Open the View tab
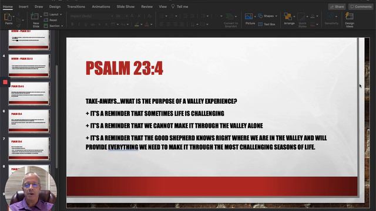Screen dimensions: 376x211 pyautogui.click(x=163, y=6)
